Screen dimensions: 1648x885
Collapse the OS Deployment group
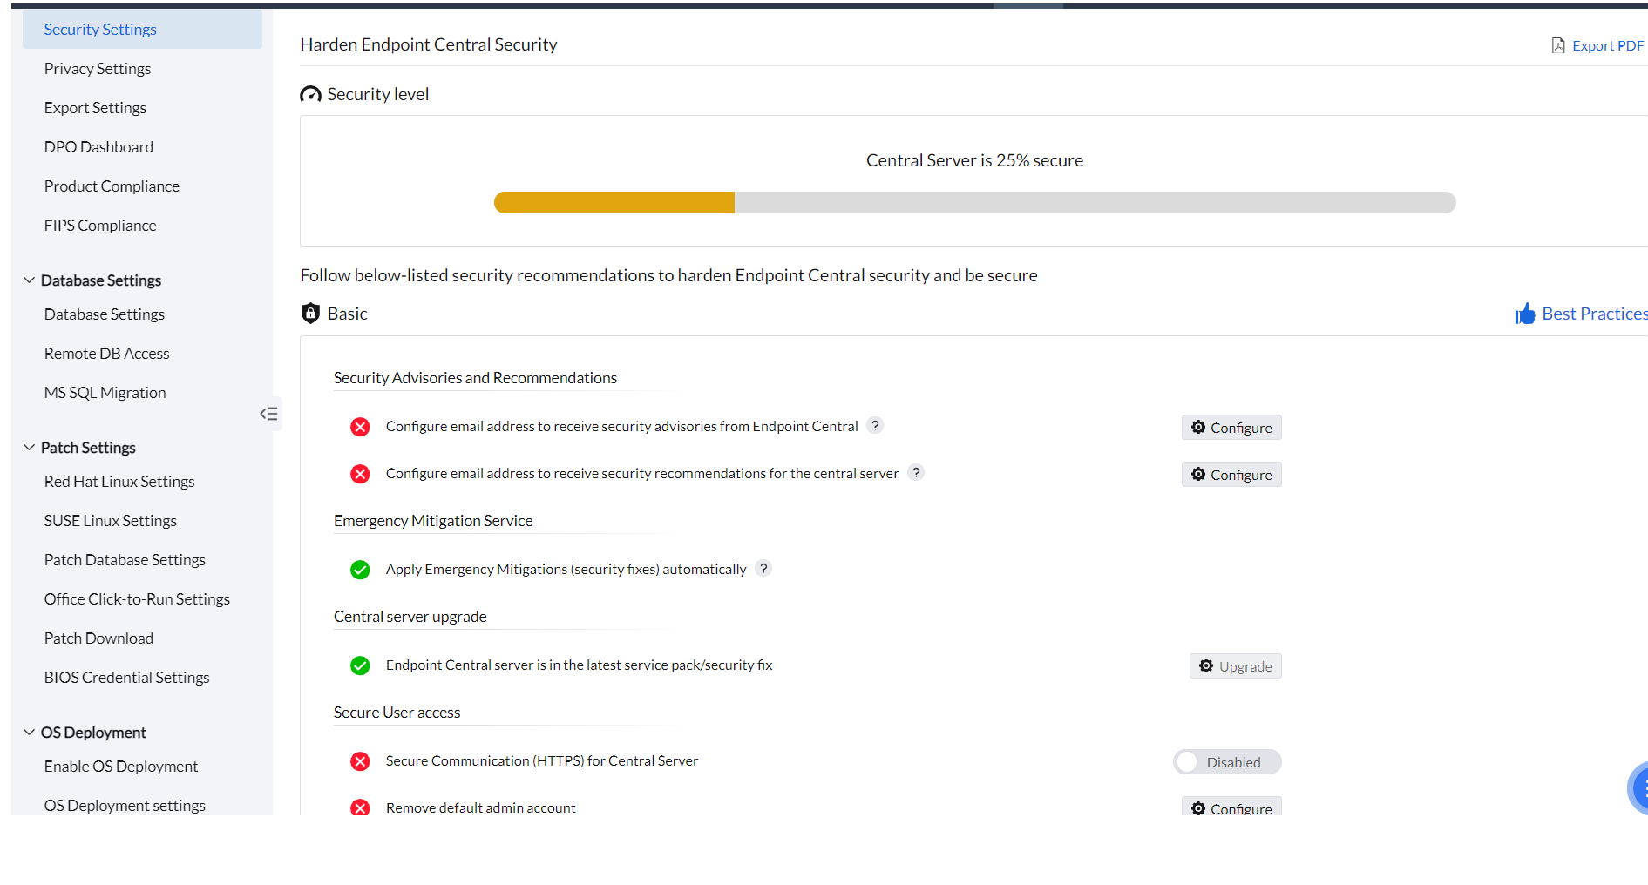(x=29, y=733)
